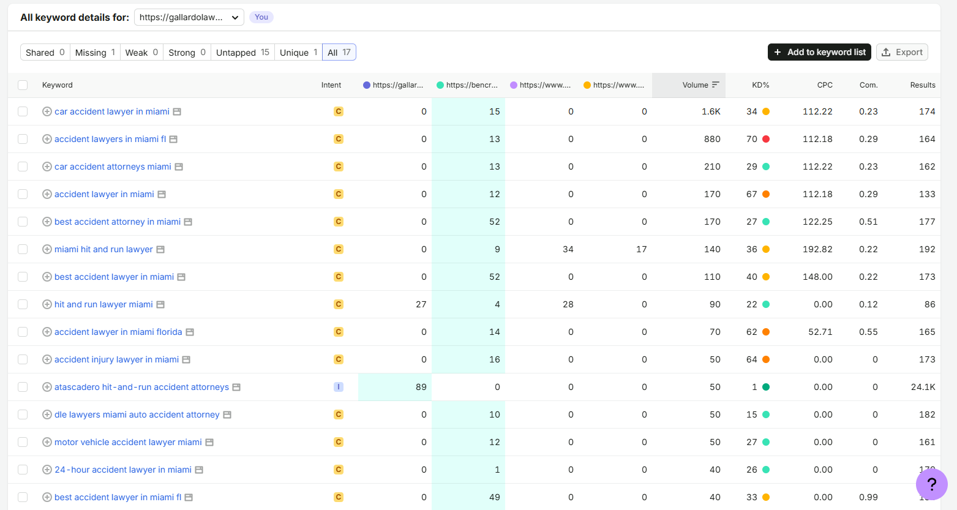The image size is (957, 510).
Task: Check the box for 'car accident attorneys miami'
Action: 23,167
